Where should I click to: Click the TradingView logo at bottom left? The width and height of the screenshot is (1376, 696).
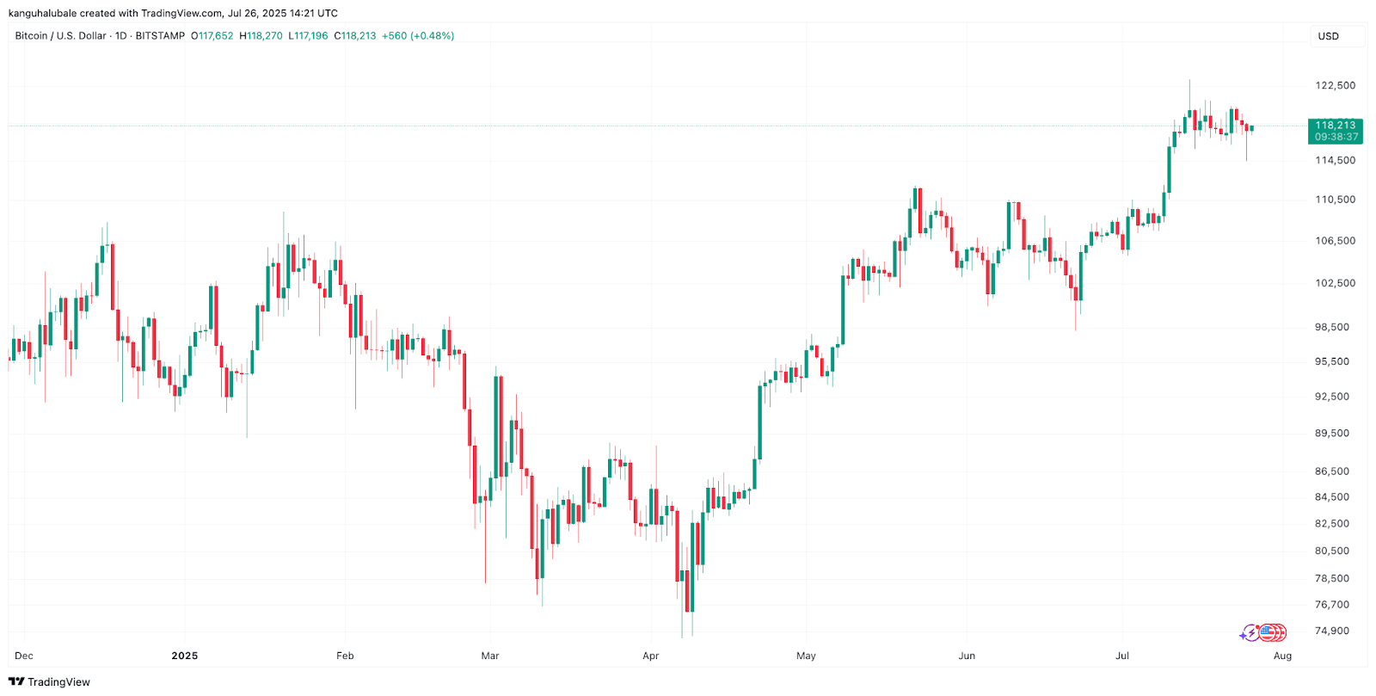click(49, 682)
